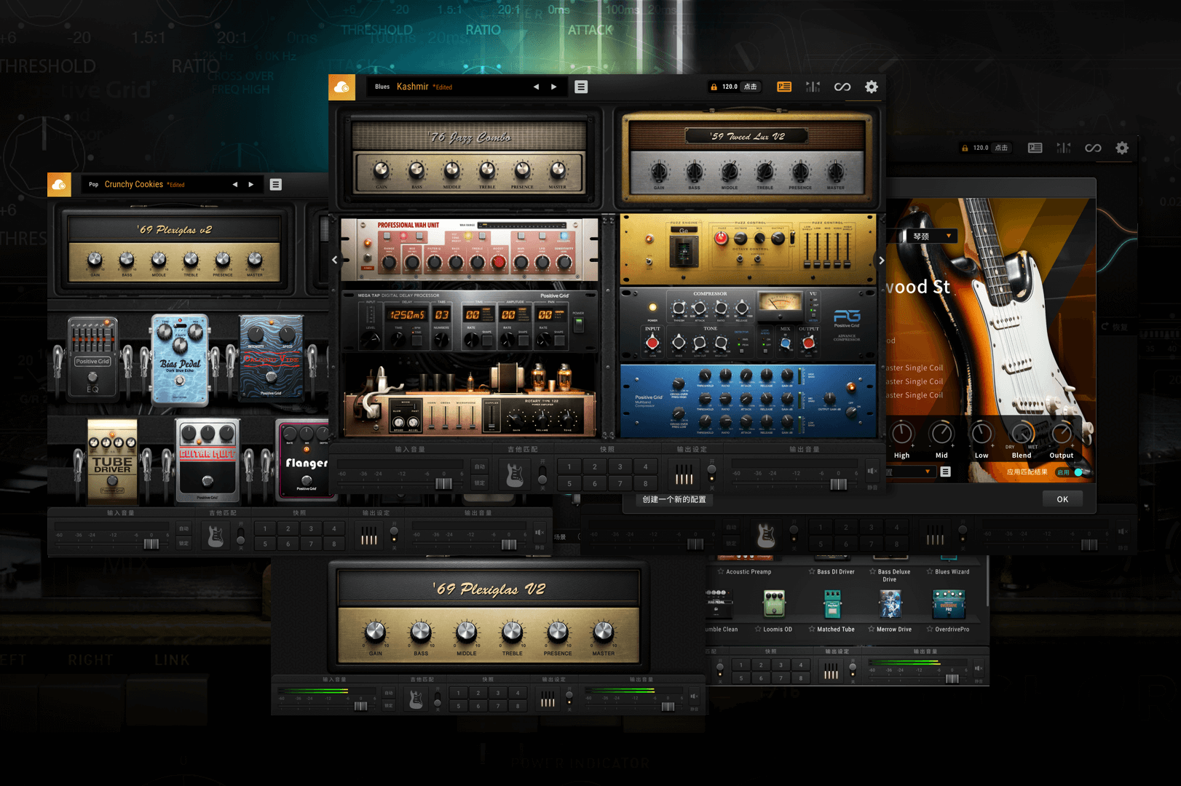
Task: Click the 自动 auto button in Kashmir window
Action: pos(479,467)
